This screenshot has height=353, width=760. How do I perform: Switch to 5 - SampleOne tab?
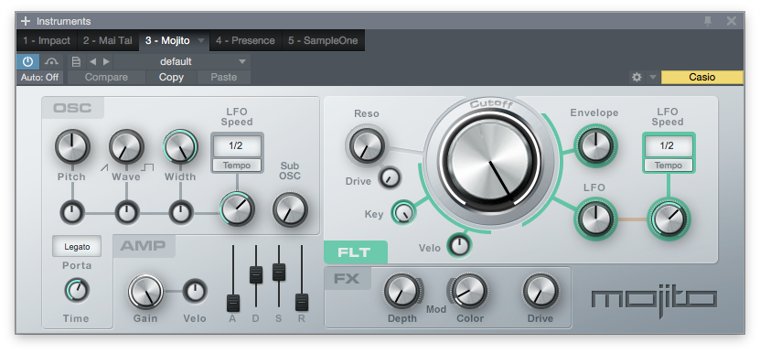click(x=323, y=41)
